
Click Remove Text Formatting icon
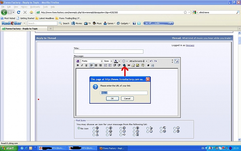coord(78,61)
